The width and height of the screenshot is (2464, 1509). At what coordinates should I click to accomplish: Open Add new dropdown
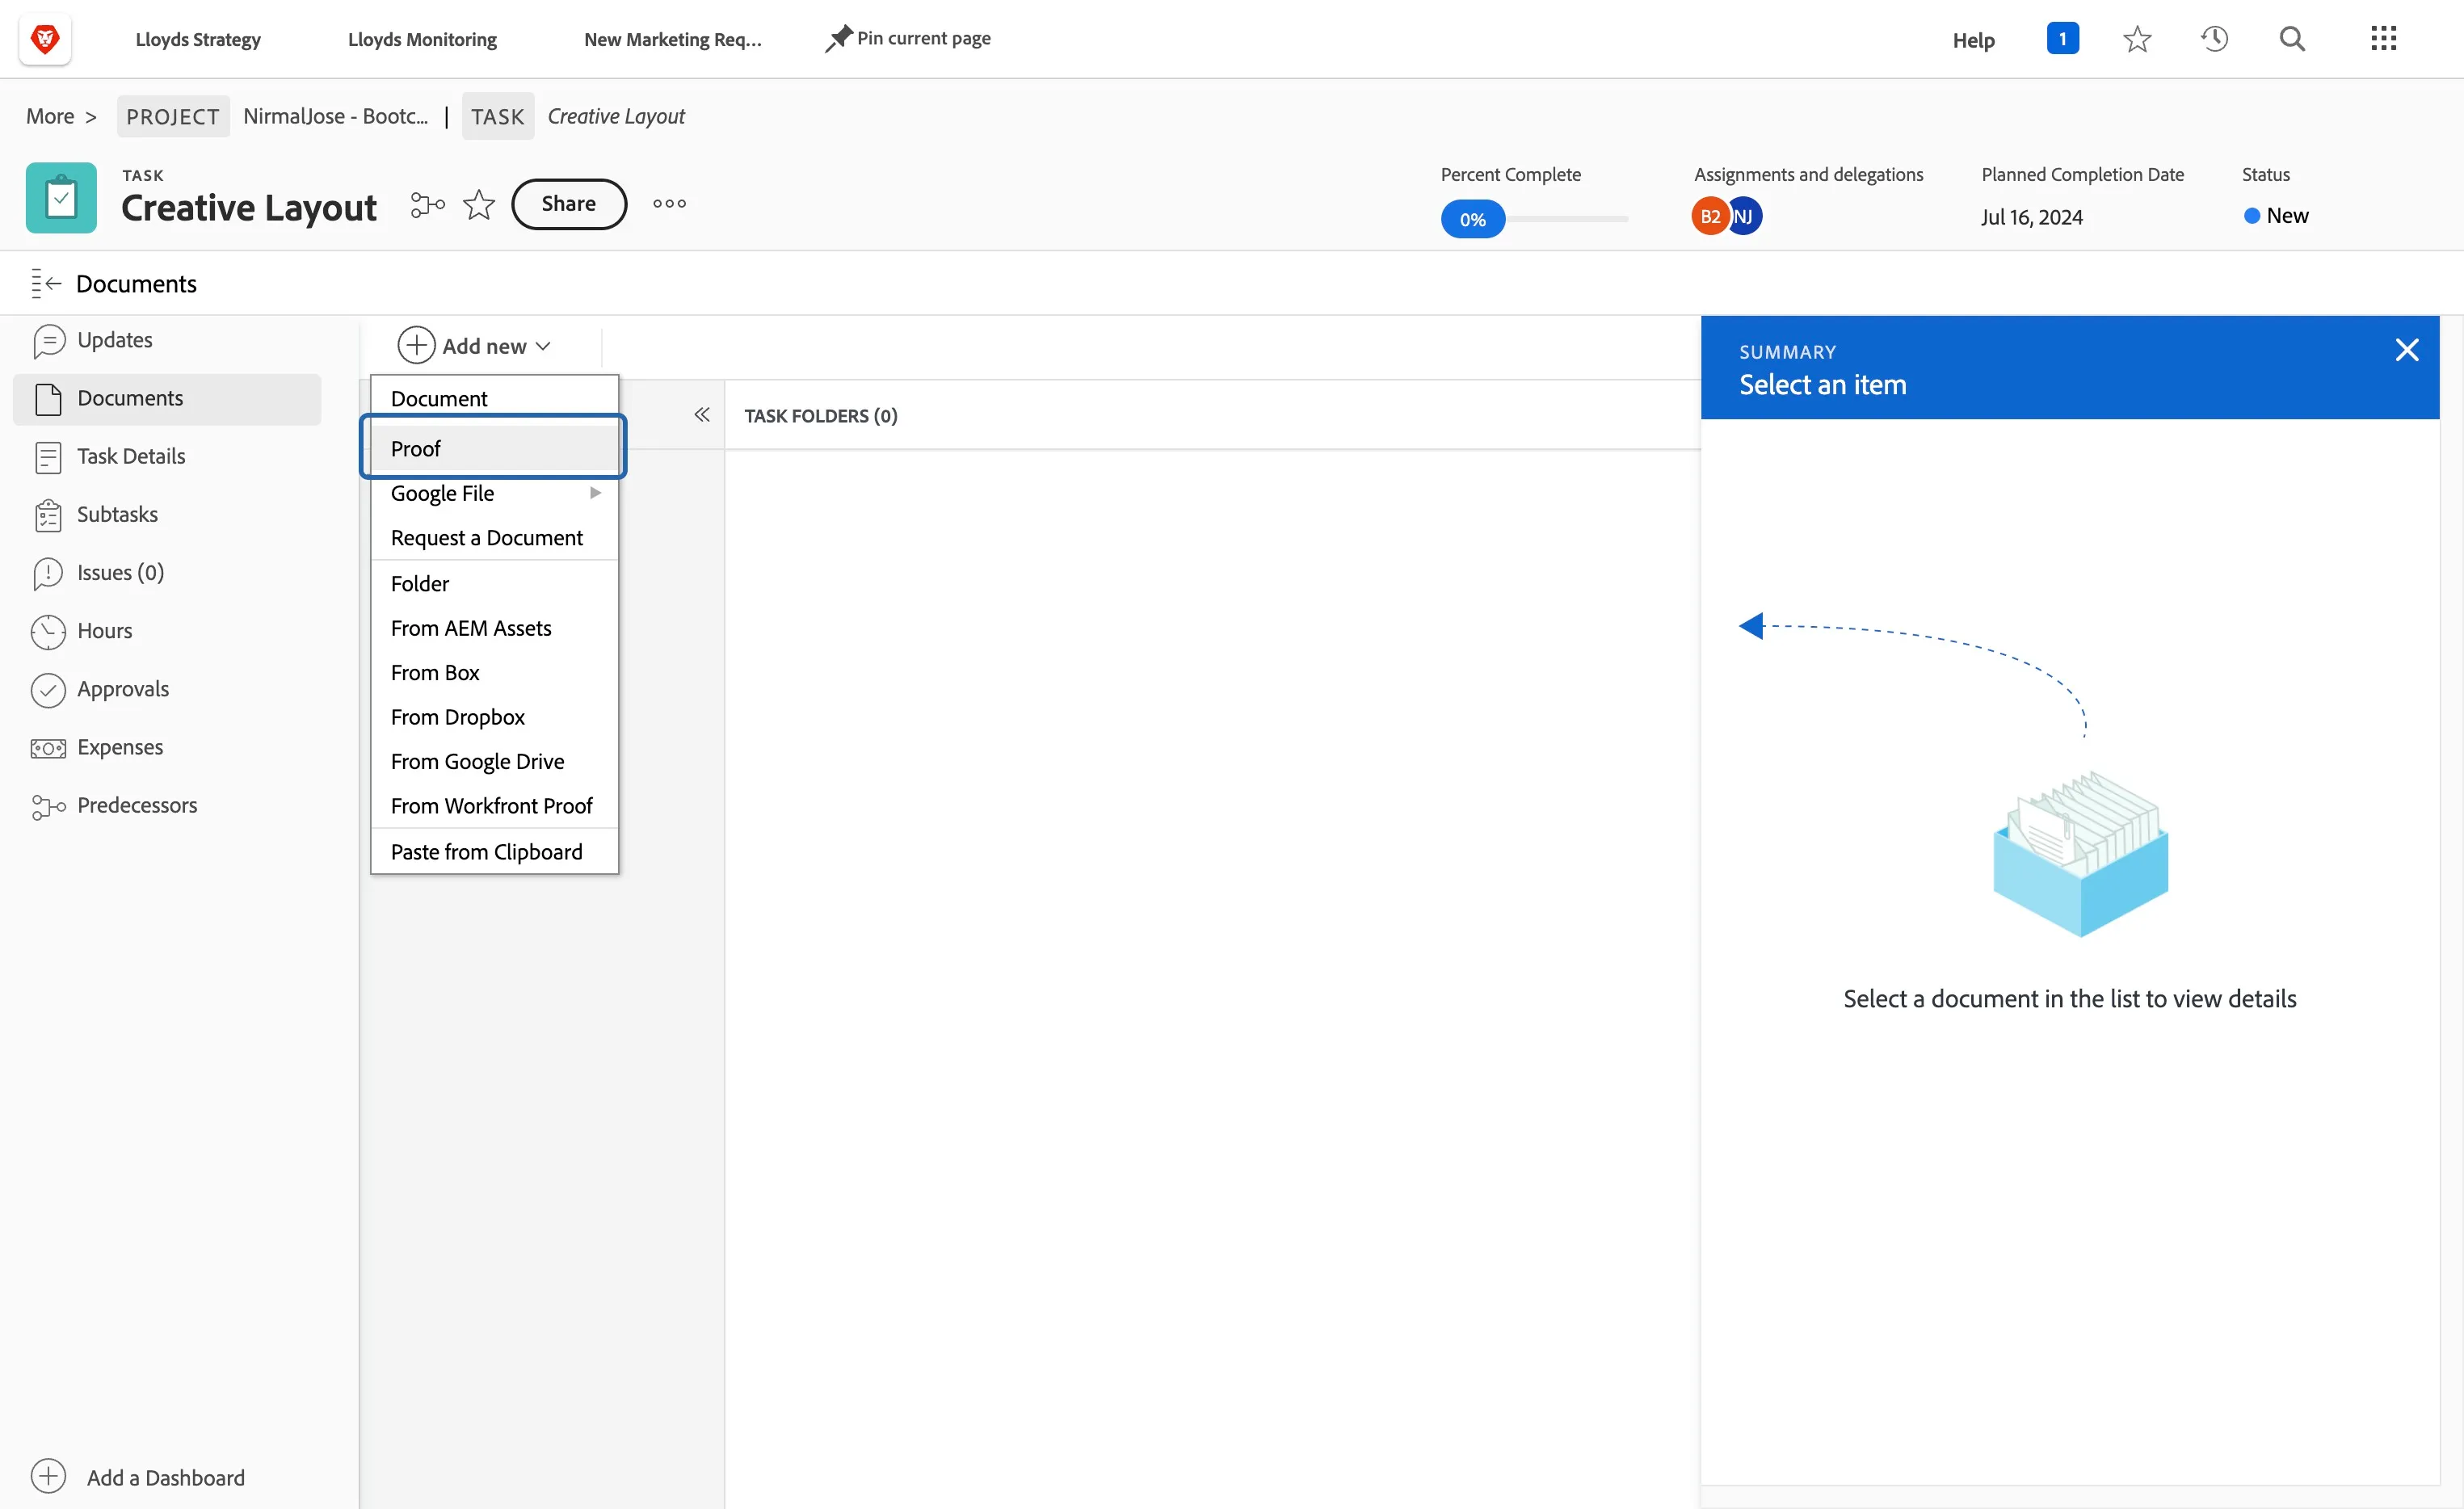(x=475, y=346)
